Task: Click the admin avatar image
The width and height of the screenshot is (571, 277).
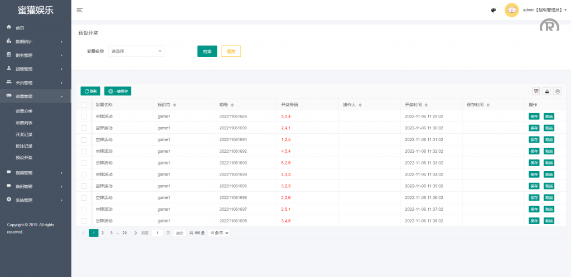Action: (x=511, y=10)
